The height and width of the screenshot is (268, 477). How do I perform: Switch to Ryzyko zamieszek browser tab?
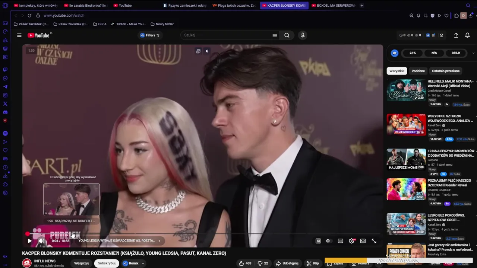pyautogui.click(x=184, y=6)
